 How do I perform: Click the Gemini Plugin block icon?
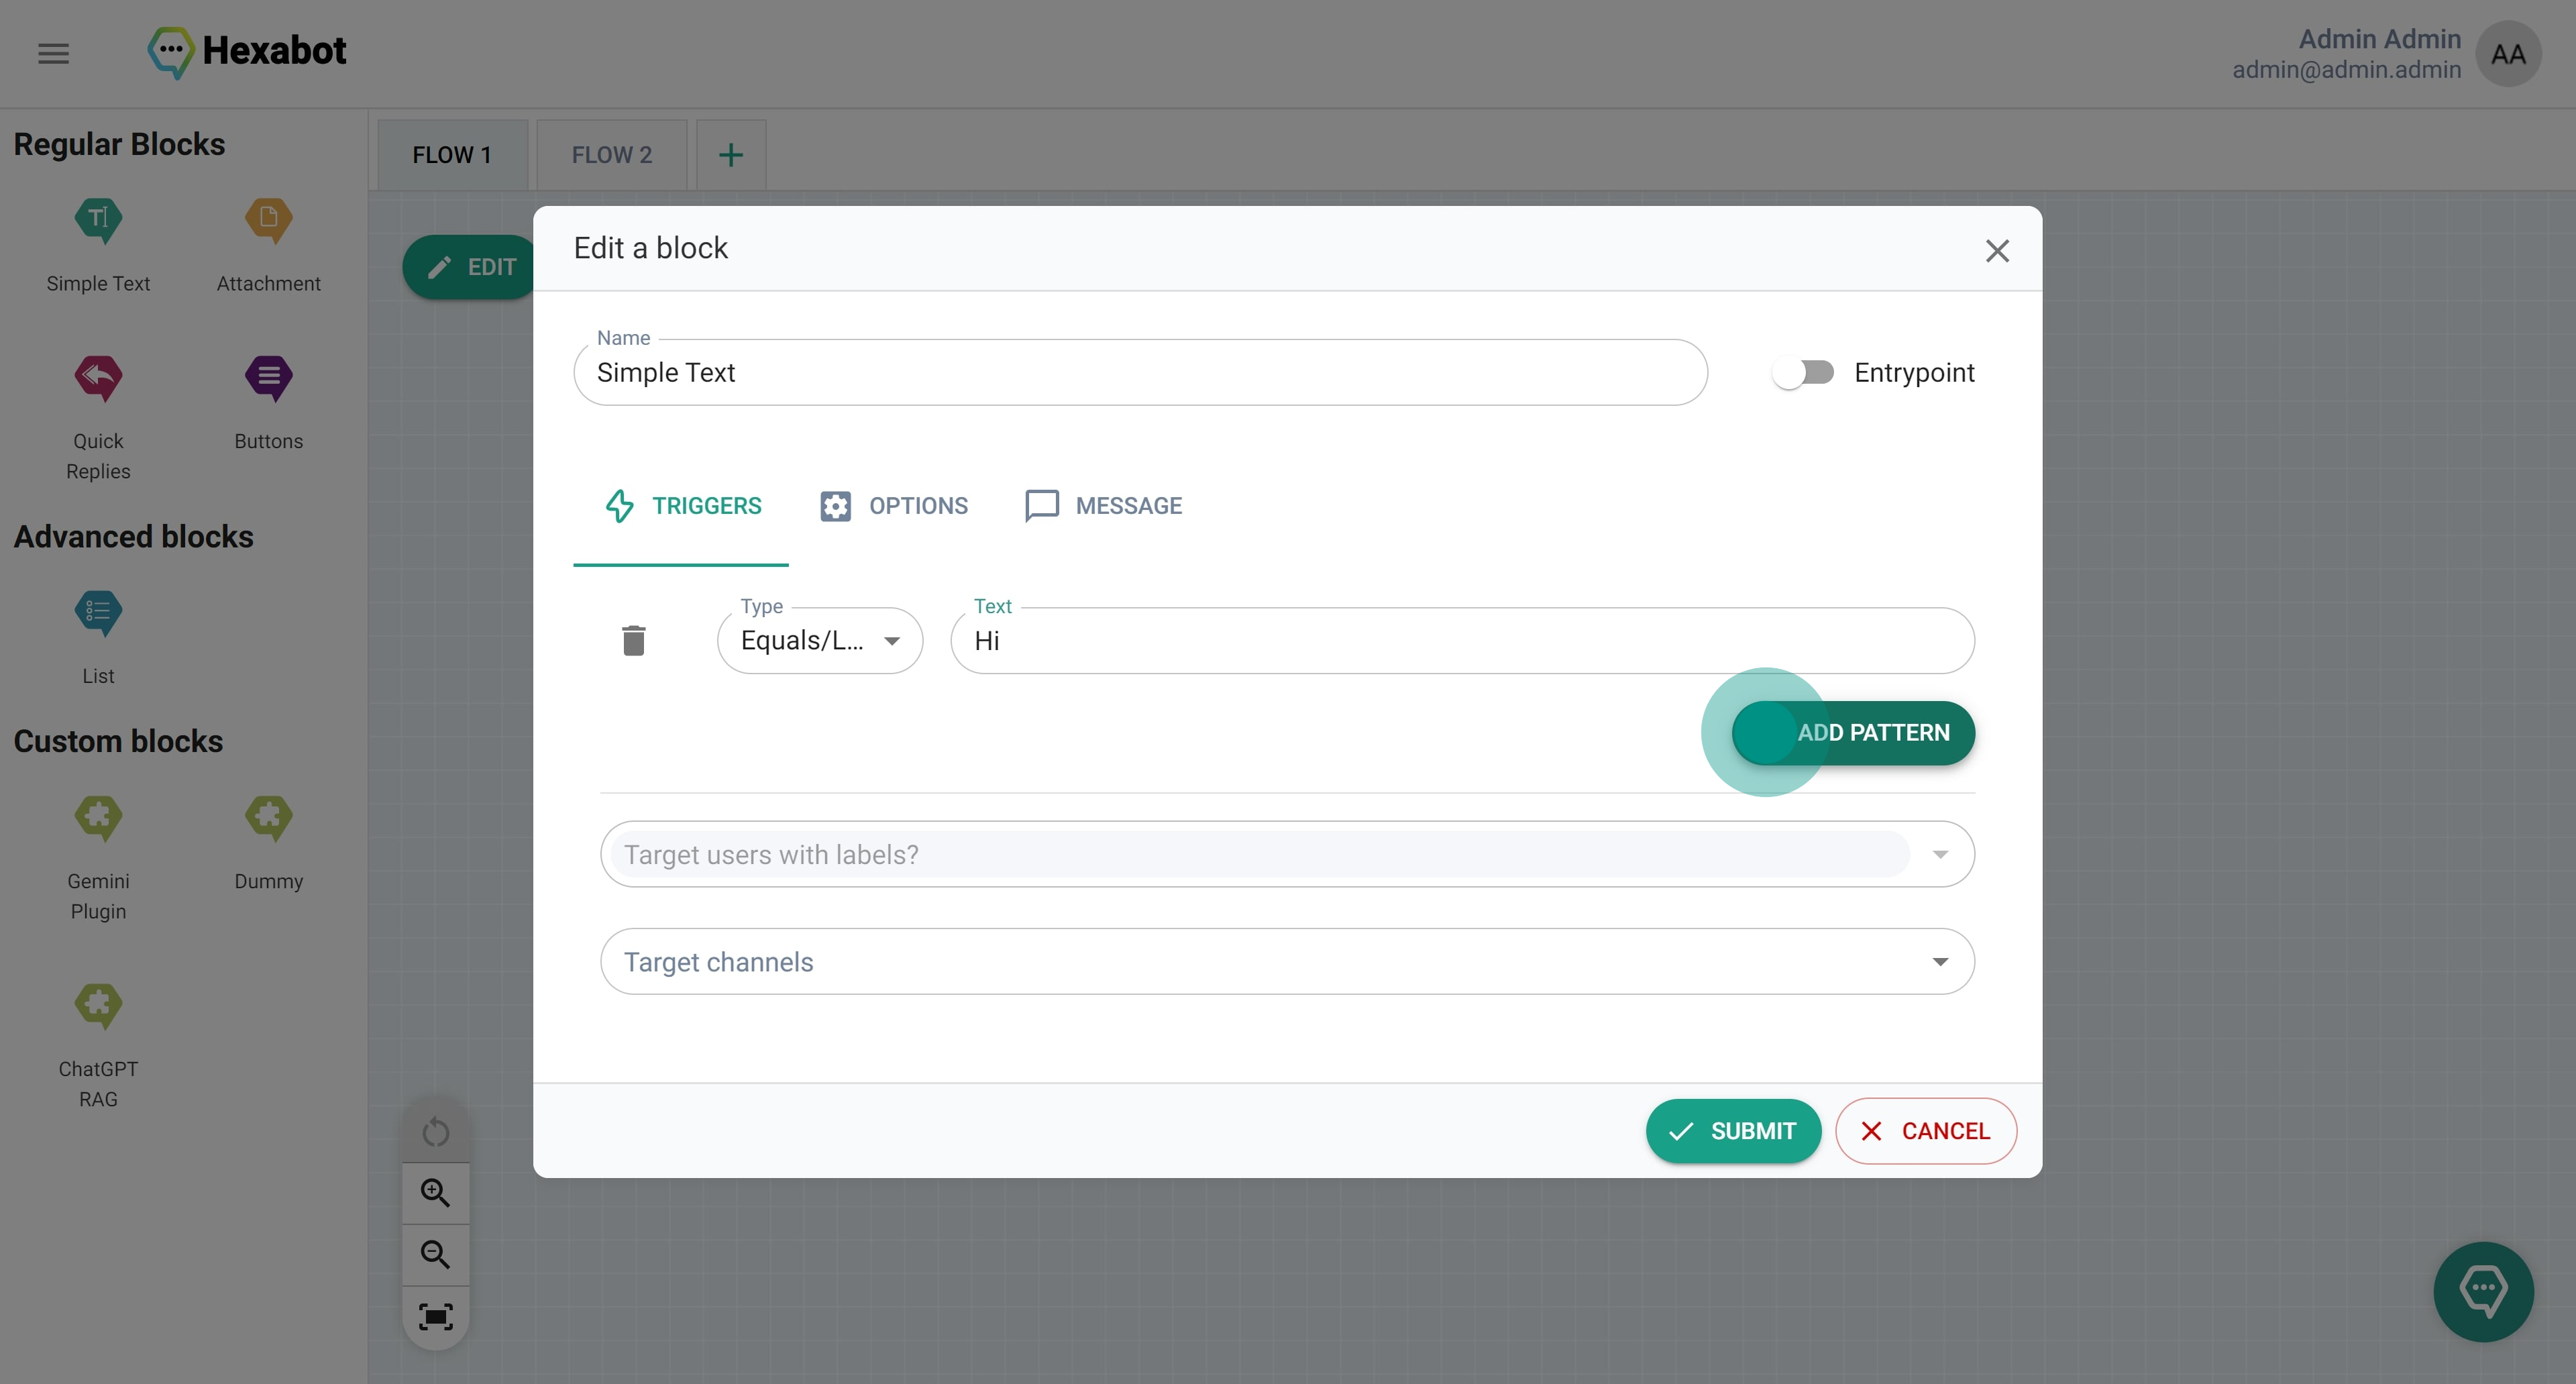[98, 818]
